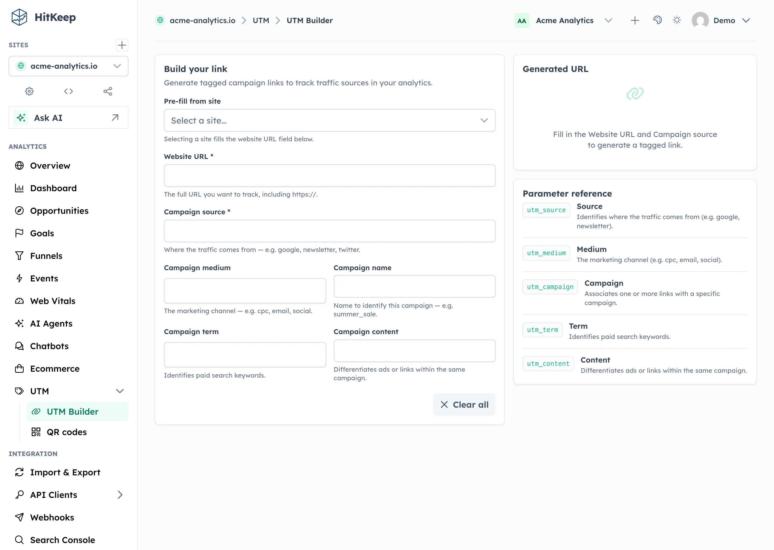
Task: Focus the Campaign content input field
Action: 414,351
